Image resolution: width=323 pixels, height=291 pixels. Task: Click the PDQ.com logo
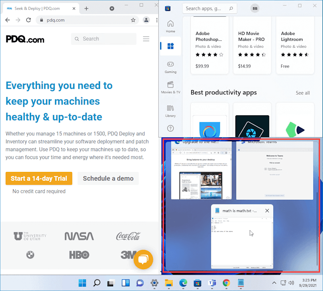tap(25, 39)
